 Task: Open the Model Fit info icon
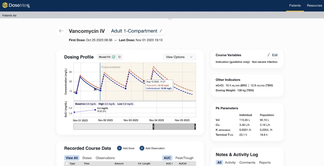[x=119, y=57]
